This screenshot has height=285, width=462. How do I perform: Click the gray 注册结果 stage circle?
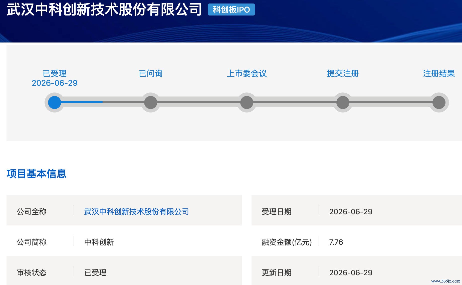(x=439, y=102)
